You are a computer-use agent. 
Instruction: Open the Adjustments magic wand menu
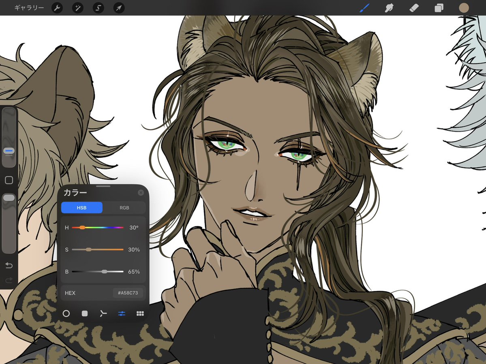(x=78, y=8)
